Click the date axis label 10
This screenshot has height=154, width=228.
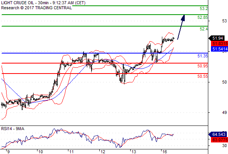(41, 152)
